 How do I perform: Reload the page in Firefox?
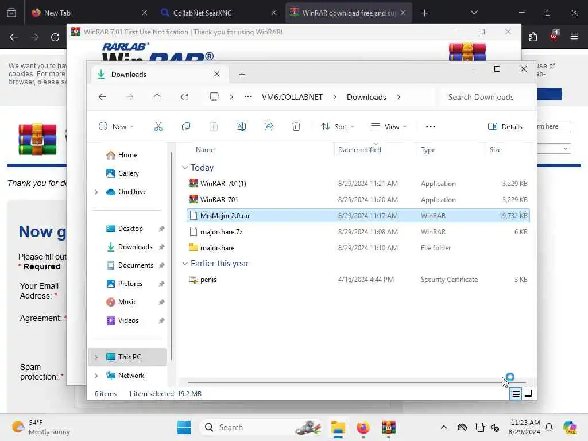pos(55,37)
